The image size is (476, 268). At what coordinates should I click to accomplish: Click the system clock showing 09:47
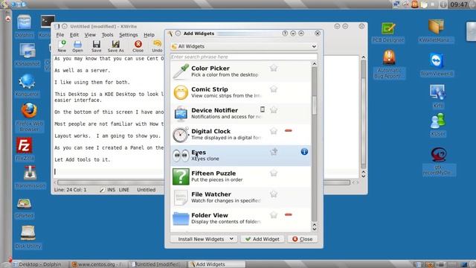[x=459, y=4]
